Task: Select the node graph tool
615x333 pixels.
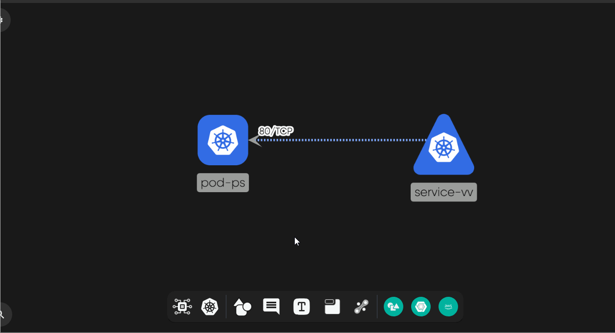Action: point(182,307)
